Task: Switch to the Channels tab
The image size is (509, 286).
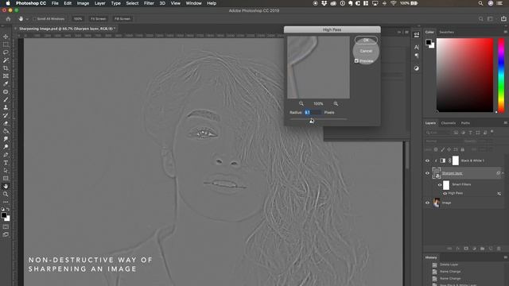Action: tap(449, 123)
